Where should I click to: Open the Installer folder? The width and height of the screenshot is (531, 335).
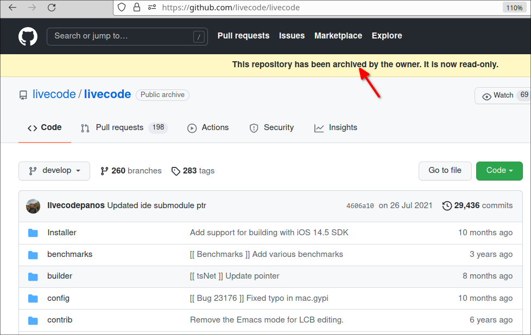62,233
